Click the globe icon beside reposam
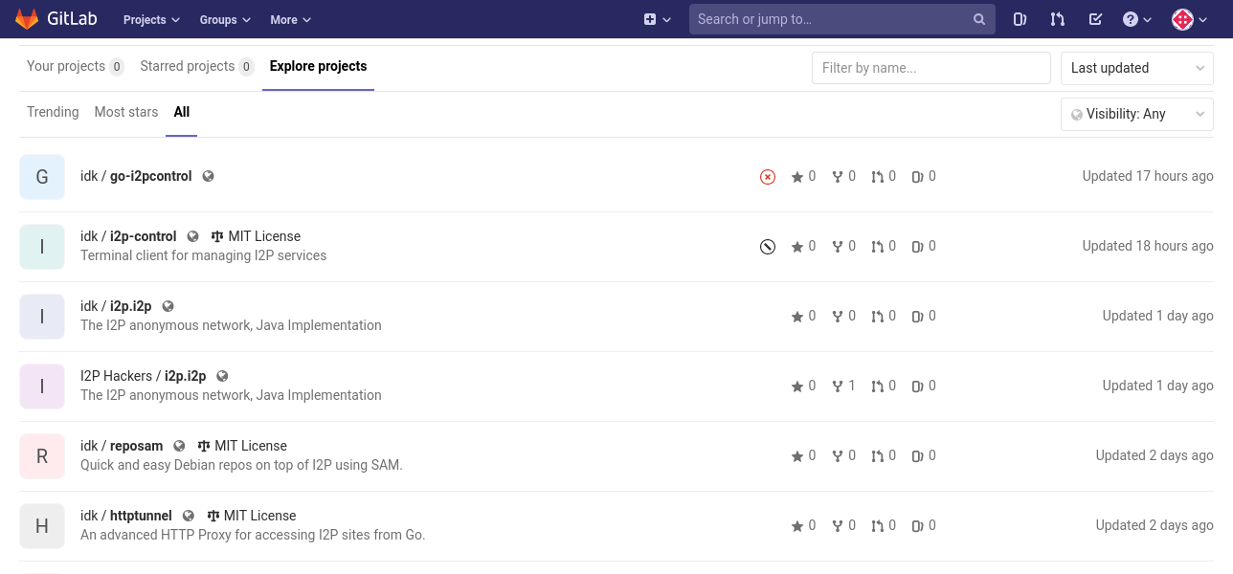The image size is (1233, 574). 180,446
